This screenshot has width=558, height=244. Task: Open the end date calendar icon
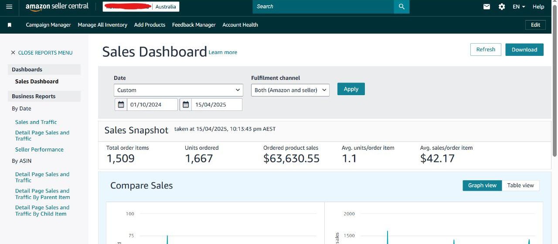(186, 105)
